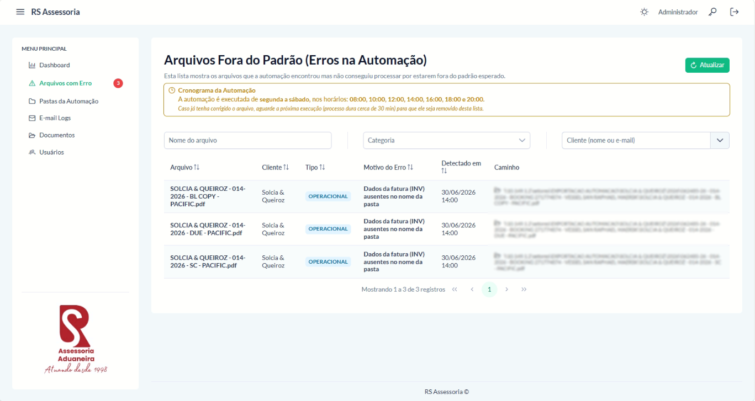Expand the Cliente dropdown arrow button
Screen dimensions: 755x401
pyautogui.click(x=720, y=140)
